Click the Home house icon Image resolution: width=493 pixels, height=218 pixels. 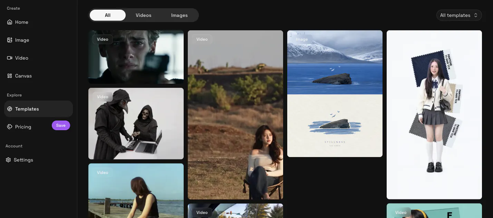pos(10,22)
